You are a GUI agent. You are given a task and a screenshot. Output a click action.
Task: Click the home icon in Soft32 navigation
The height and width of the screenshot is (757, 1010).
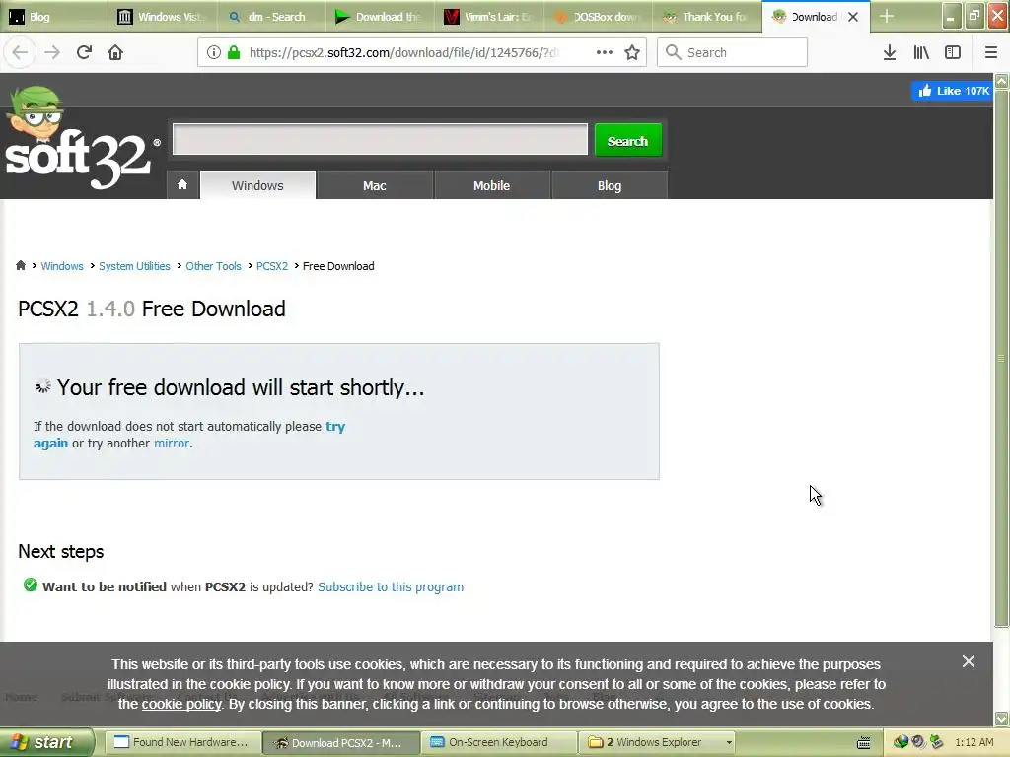pos(182,185)
